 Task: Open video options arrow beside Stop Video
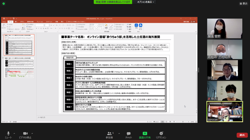(x=32, y=133)
